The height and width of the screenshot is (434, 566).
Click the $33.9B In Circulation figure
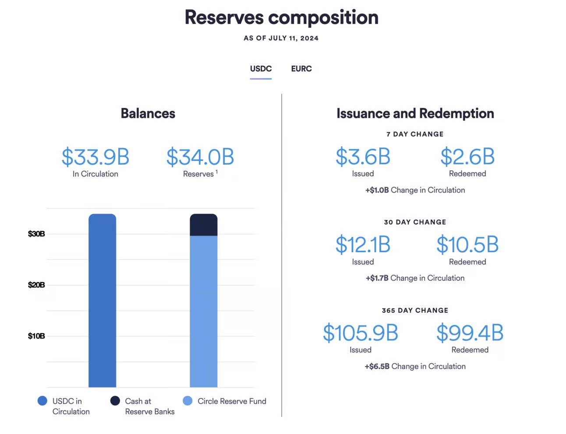pyautogui.click(x=96, y=157)
